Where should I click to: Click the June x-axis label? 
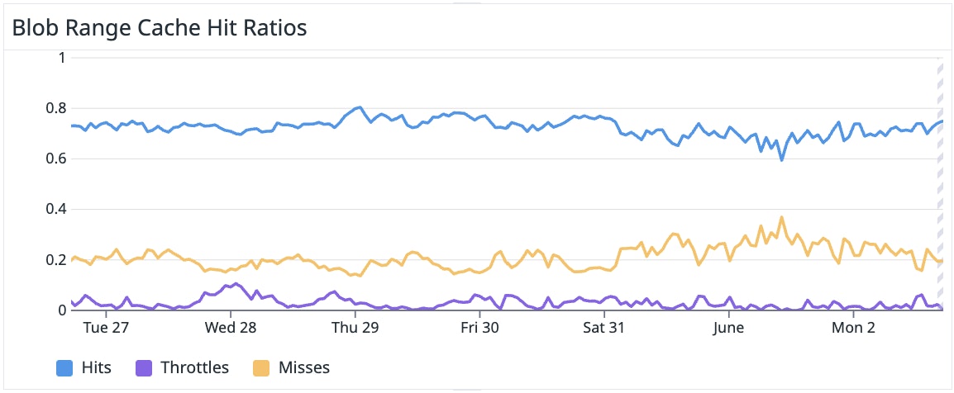tap(728, 328)
